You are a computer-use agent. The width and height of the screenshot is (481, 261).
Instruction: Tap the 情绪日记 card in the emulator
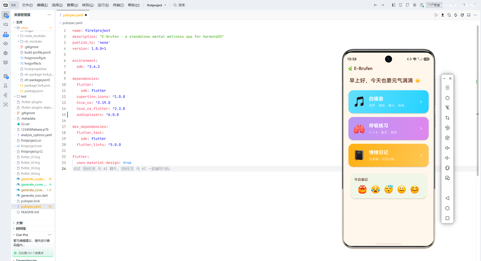point(388,155)
